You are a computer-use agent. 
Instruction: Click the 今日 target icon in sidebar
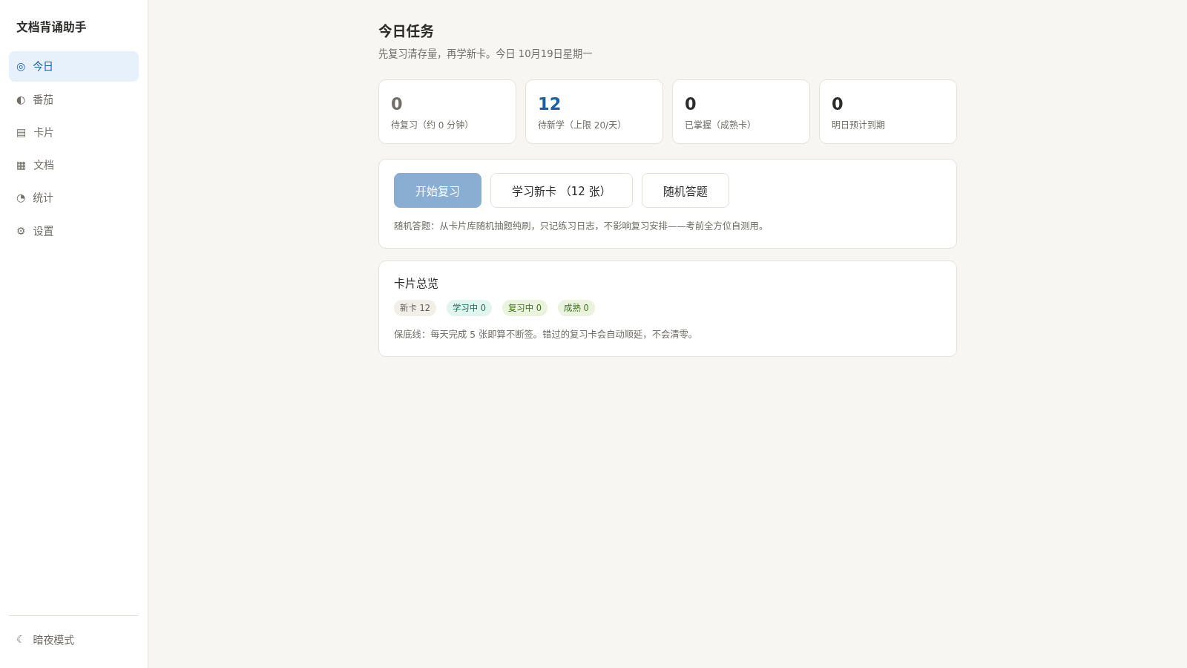pos(21,67)
